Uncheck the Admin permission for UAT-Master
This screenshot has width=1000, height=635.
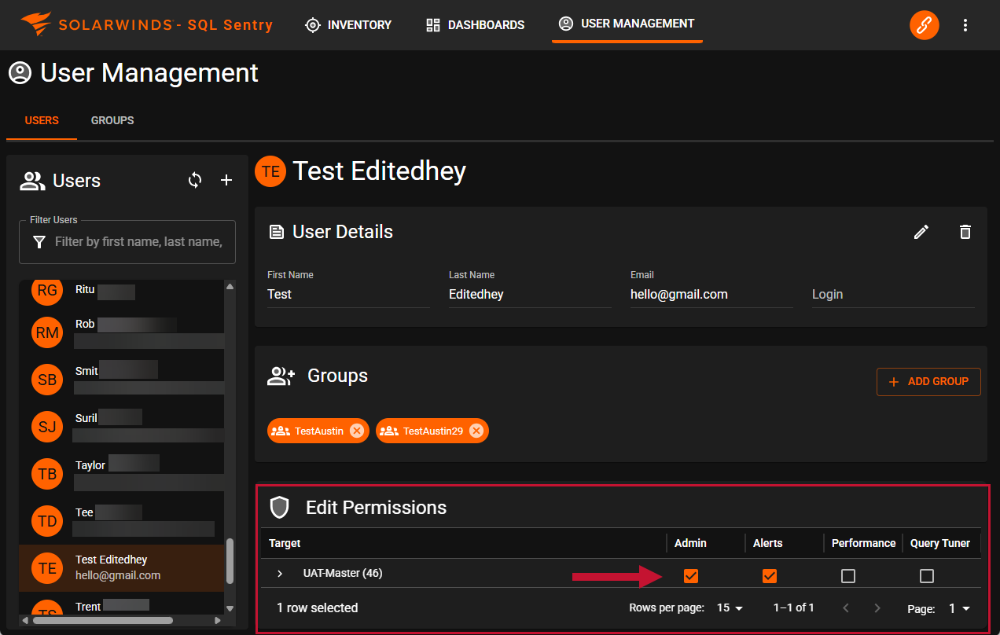click(x=690, y=576)
